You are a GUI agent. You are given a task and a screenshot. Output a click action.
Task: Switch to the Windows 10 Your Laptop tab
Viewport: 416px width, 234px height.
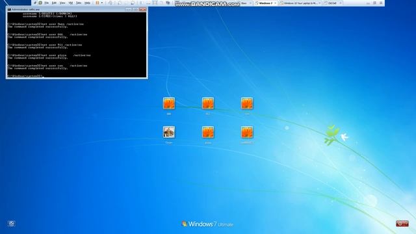[300, 3]
